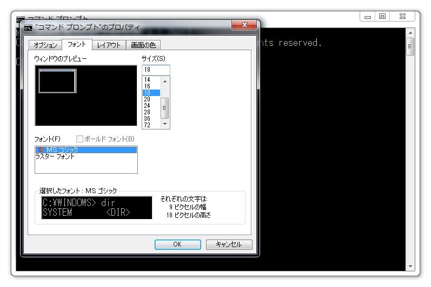
Task: Select size 20 in the size list
Action: point(151,99)
